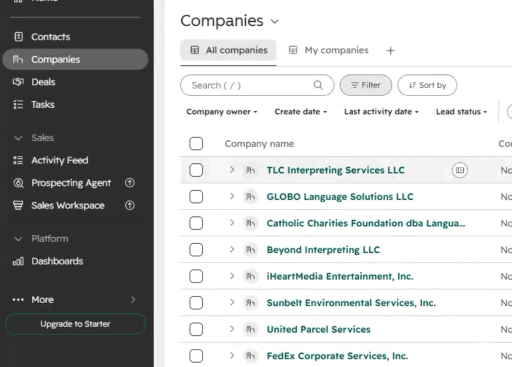Image resolution: width=512 pixels, height=367 pixels.
Task: Click the Search companies field
Action: click(x=257, y=85)
